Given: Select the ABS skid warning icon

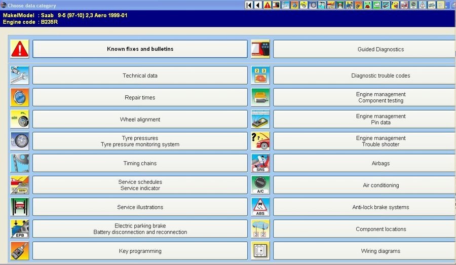Looking at the screenshot, I should click(x=260, y=207).
